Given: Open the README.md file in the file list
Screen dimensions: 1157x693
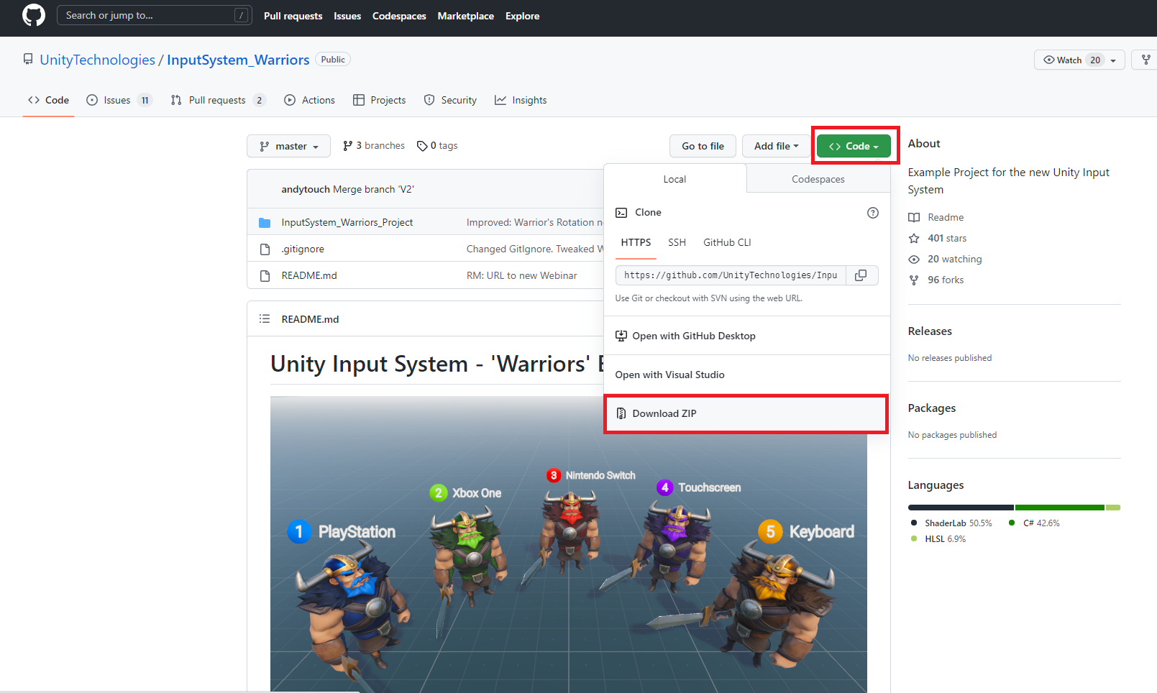Looking at the screenshot, I should [309, 275].
